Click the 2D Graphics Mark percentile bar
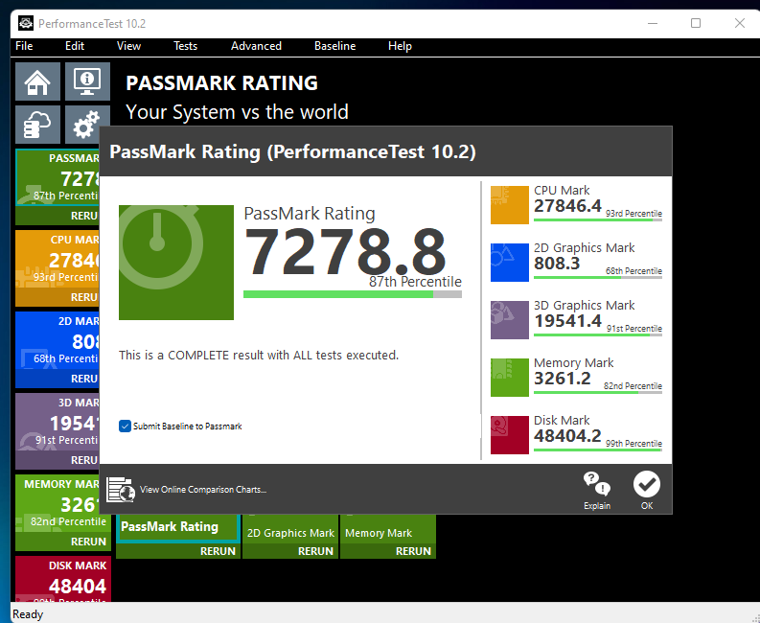Viewport: 760px width, 623px height. click(598, 278)
